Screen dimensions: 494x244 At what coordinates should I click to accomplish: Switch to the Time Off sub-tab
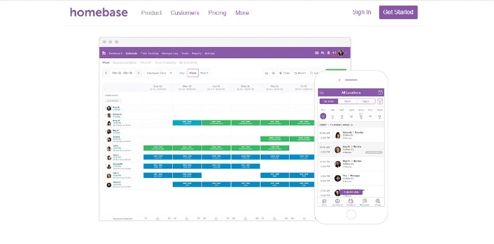pyautogui.click(x=146, y=62)
